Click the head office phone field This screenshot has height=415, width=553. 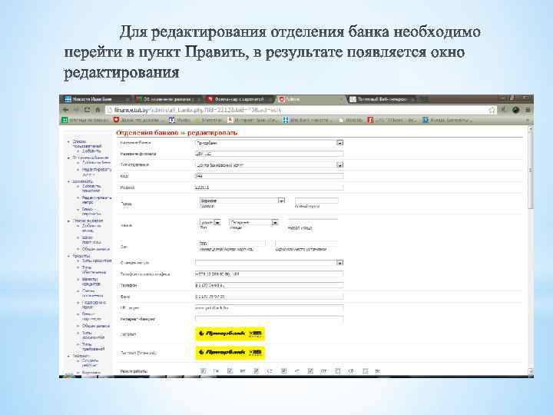[269, 274]
